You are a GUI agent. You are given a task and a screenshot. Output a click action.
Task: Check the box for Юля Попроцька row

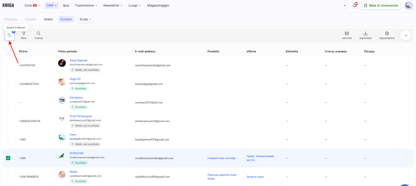pyautogui.click(x=8, y=121)
